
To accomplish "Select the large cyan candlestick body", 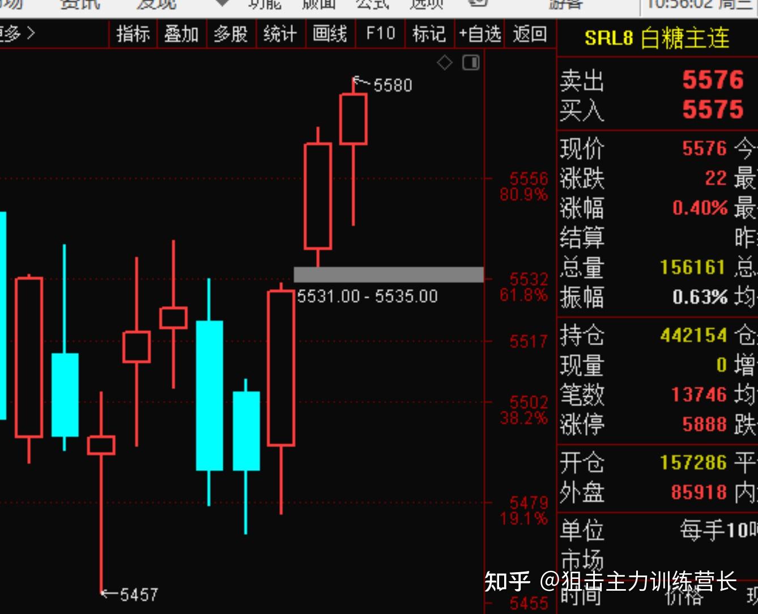I will tap(210, 396).
